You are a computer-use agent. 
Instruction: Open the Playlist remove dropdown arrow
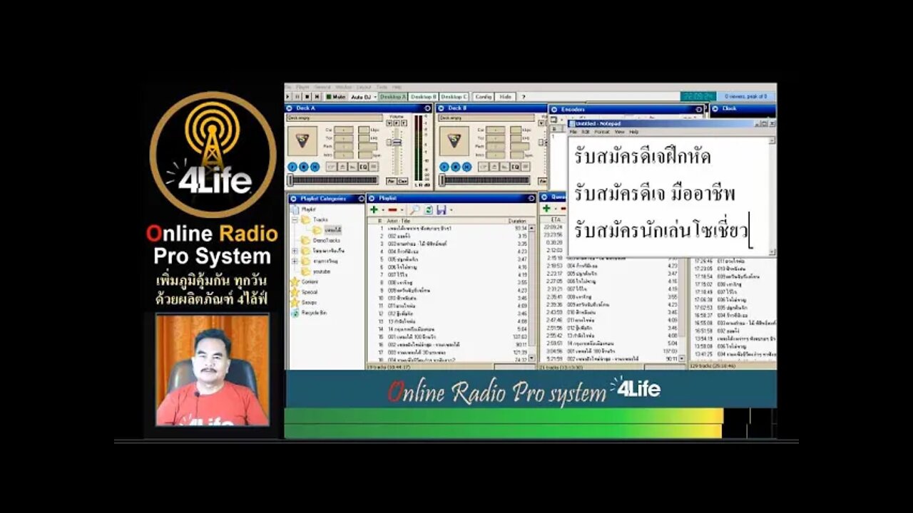402,210
